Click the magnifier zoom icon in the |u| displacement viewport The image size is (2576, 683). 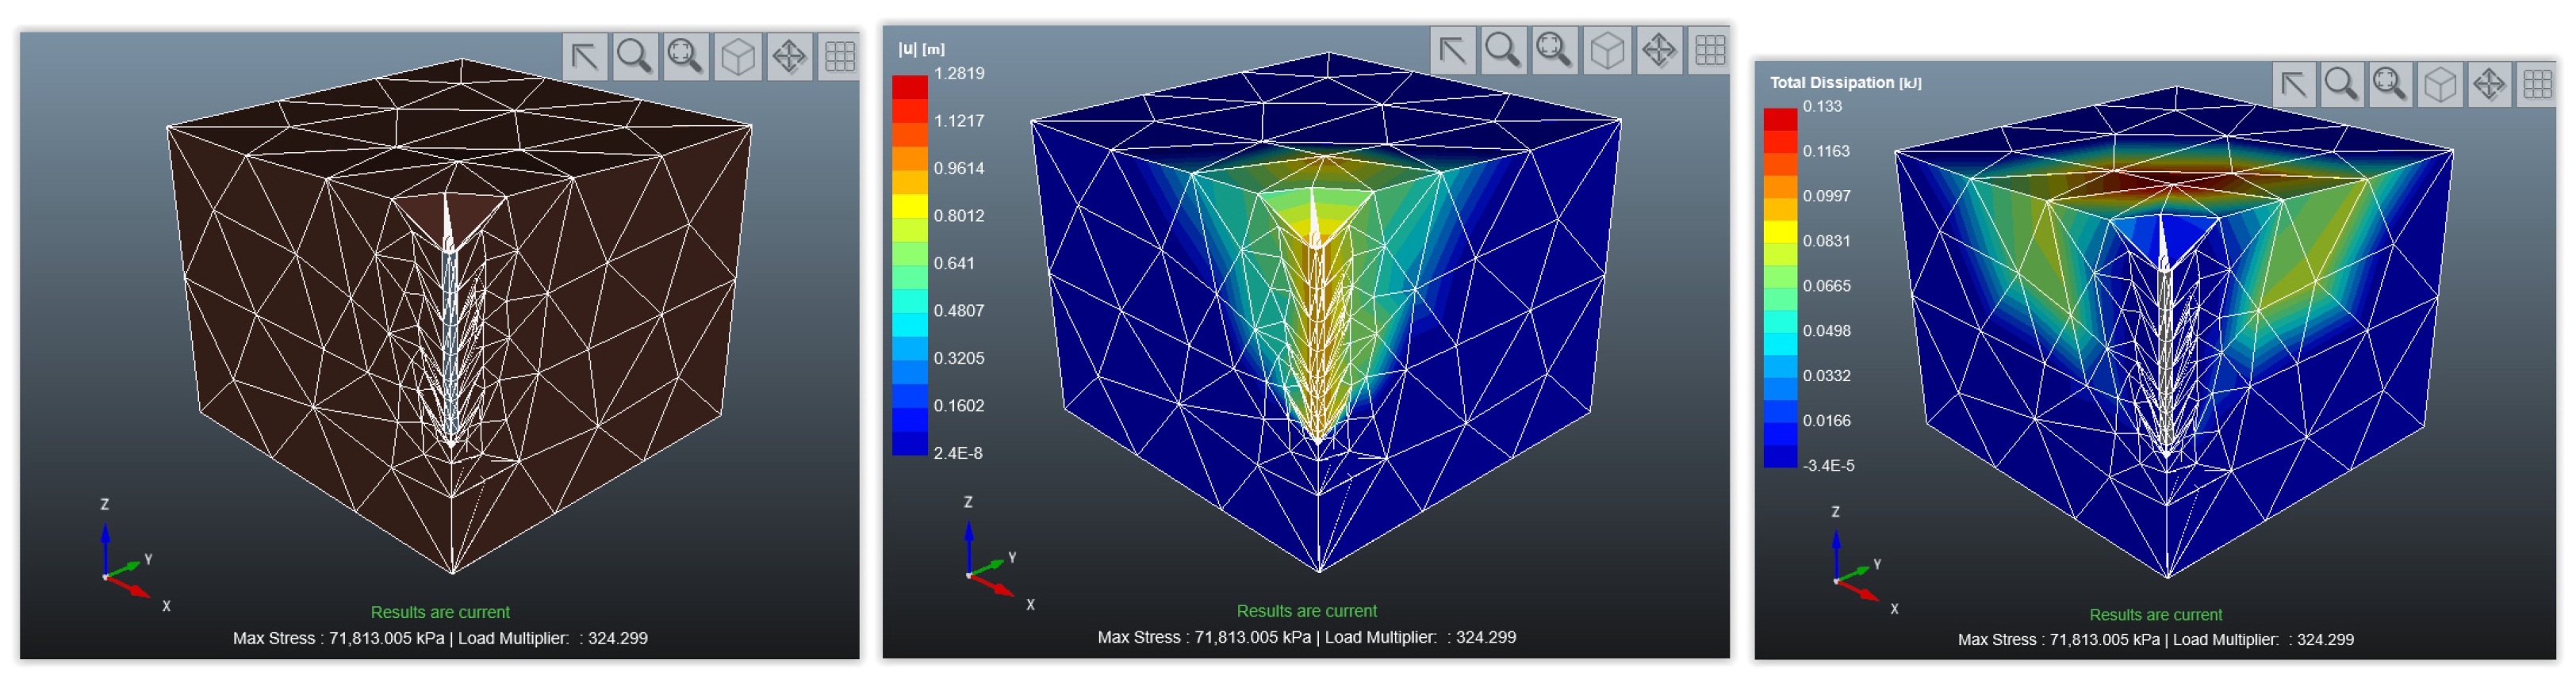pos(1502,49)
